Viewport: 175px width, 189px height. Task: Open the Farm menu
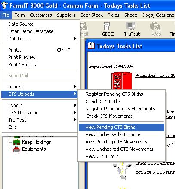(19, 15)
